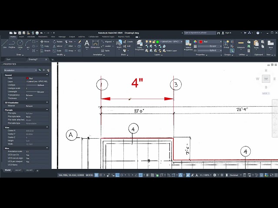Open the layer name dropdown
The image size is (278, 208).
(182, 42)
